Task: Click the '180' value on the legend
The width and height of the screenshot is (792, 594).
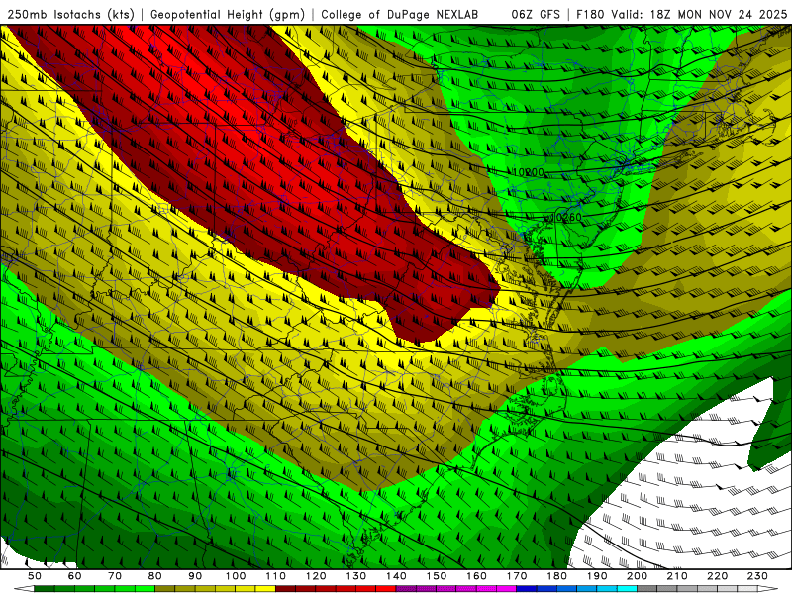Action: click(557, 576)
